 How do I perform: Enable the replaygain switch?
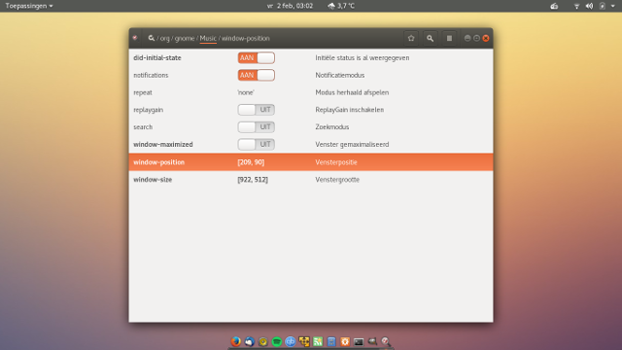tap(257, 110)
